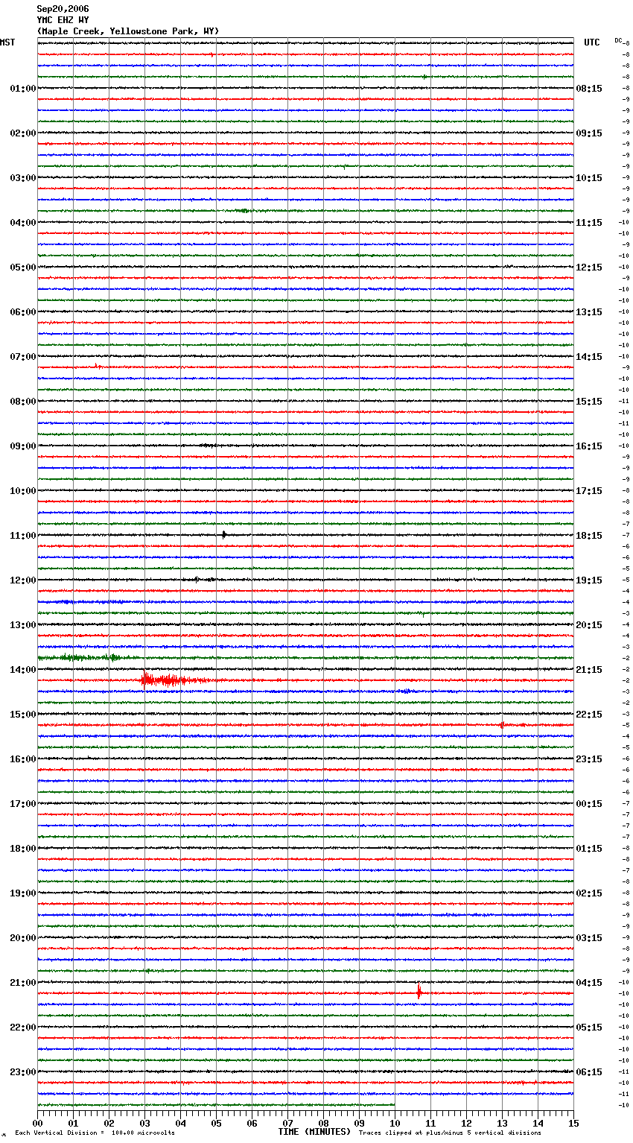Click the UTC time label '16:15'

pyautogui.click(x=589, y=446)
